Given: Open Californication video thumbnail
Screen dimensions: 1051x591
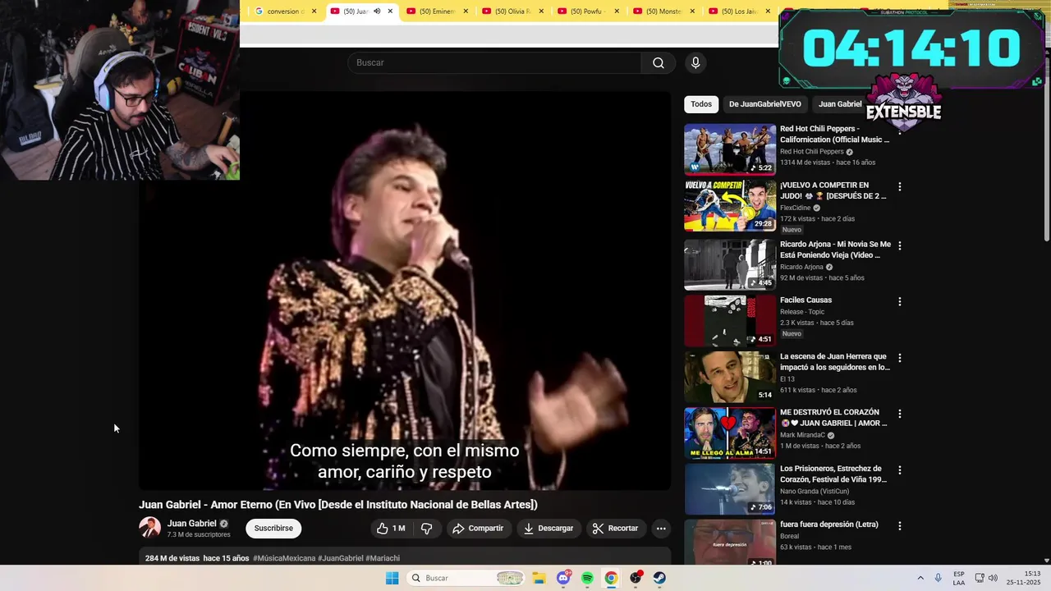Looking at the screenshot, I should (730, 149).
